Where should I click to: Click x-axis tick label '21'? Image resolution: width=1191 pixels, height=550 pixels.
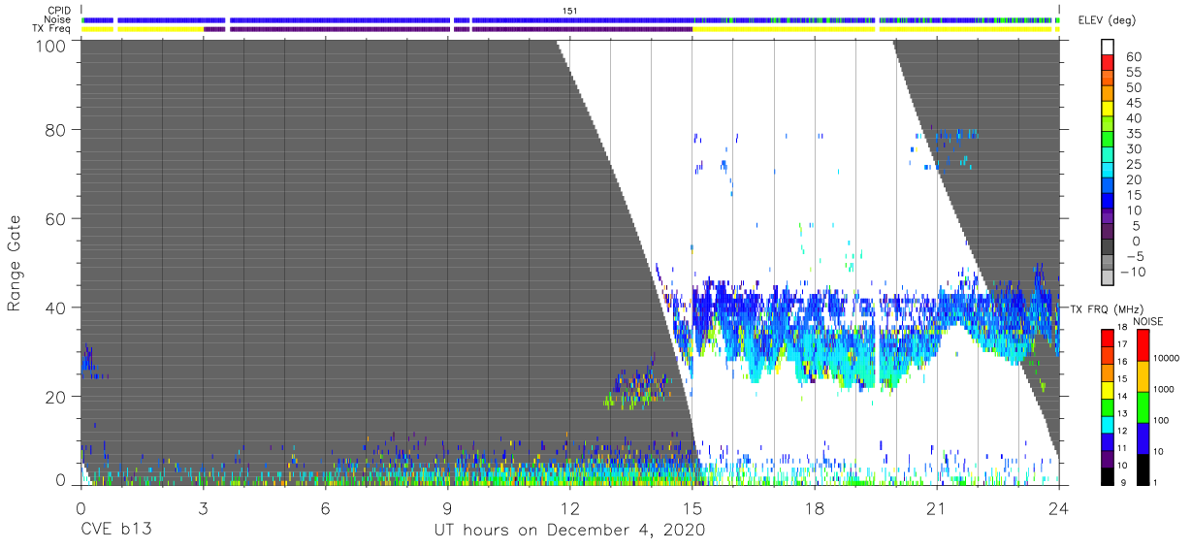(x=937, y=508)
